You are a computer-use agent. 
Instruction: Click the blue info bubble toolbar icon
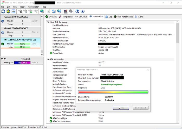[x=82, y=11]
